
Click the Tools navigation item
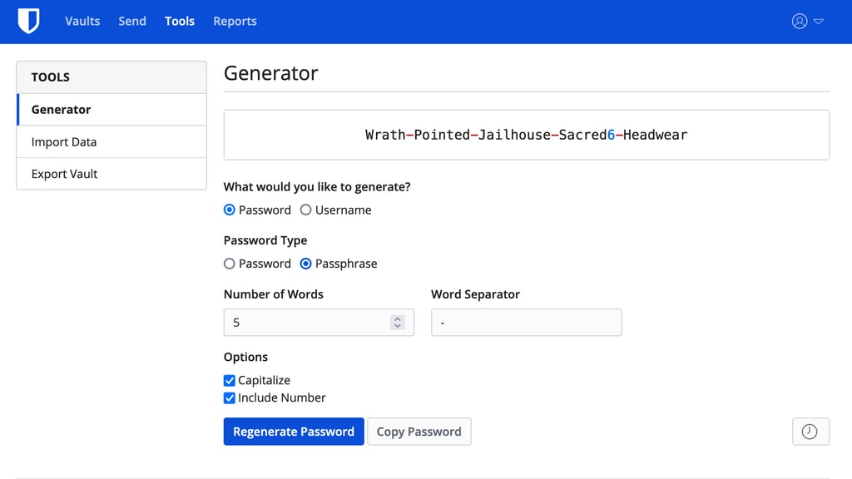tap(180, 22)
